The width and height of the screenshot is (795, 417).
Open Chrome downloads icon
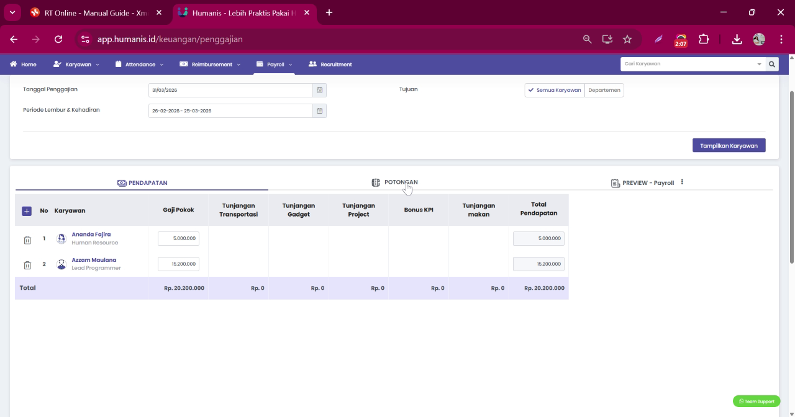[737, 39]
